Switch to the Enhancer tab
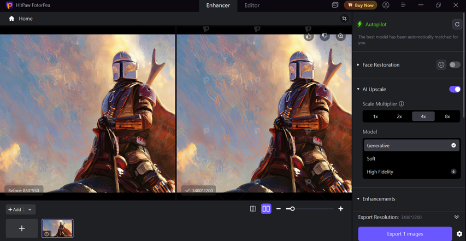466x241 pixels. pos(218,5)
